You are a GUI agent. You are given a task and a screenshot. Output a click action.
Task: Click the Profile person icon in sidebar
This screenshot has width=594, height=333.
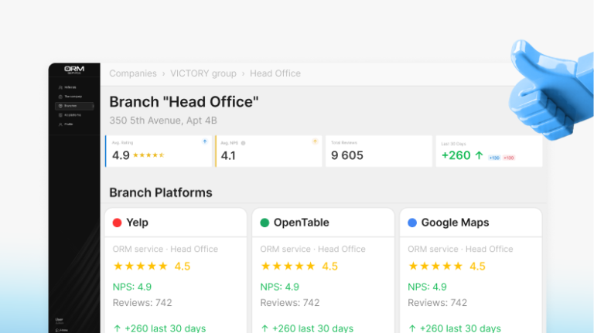pos(60,124)
